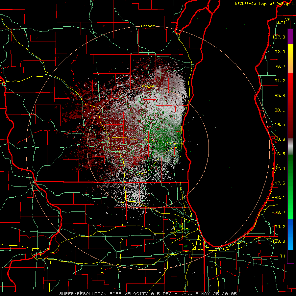
Task: Click the 14.5 velocity scale value
Action: coord(280,124)
